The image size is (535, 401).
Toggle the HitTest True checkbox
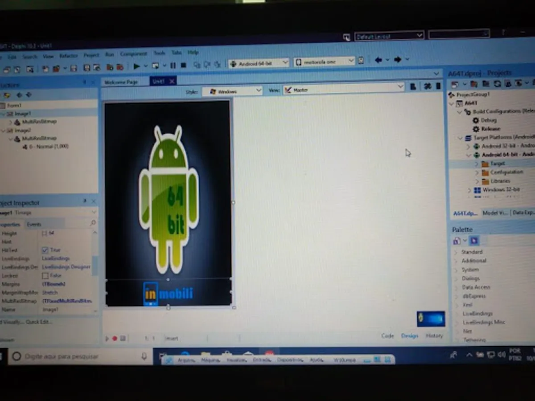(x=45, y=250)
